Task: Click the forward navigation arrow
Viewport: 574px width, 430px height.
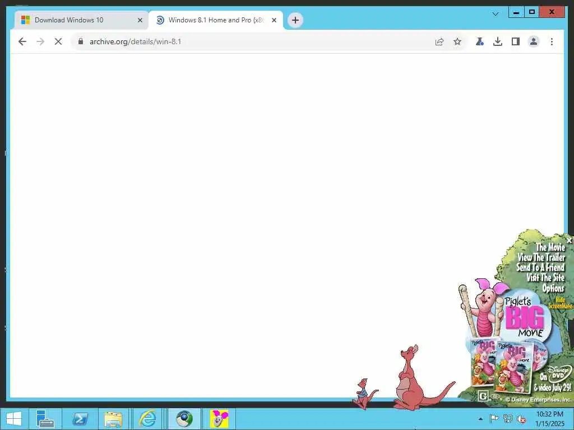Action: pyautogui.click(x=40, y=41)
